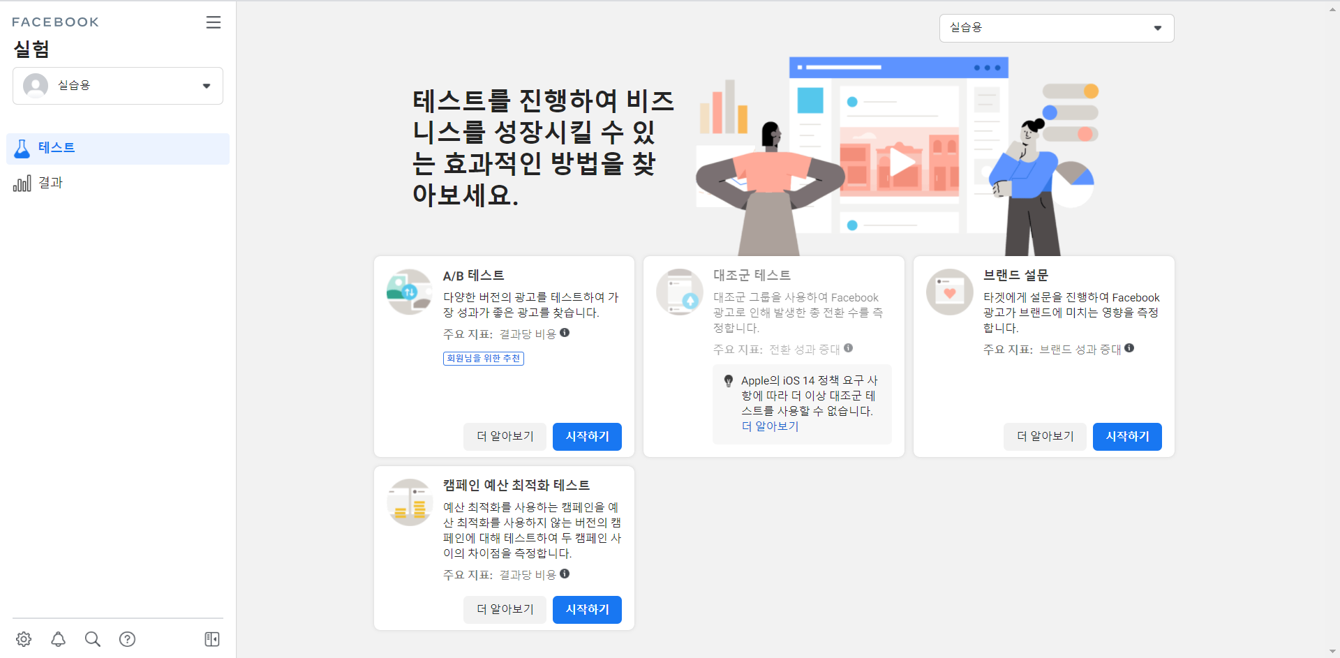The image size is (1340, 658).
Task: Click the bar chart icon beside 결과
Action: click(22, 184)
